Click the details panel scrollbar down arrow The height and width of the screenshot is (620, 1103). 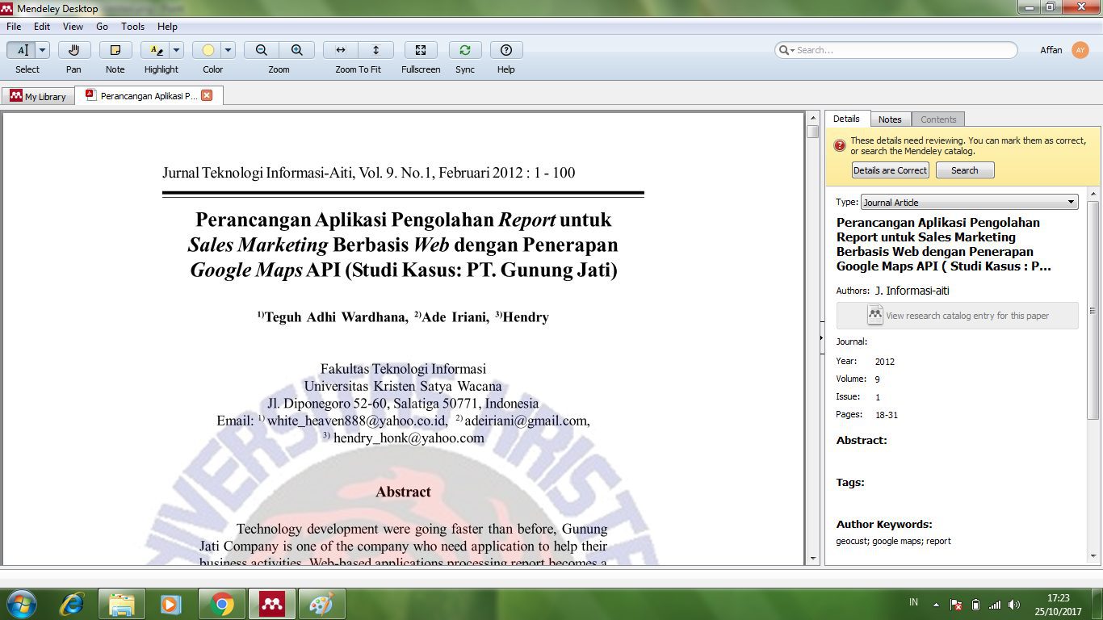[1093, 557]
